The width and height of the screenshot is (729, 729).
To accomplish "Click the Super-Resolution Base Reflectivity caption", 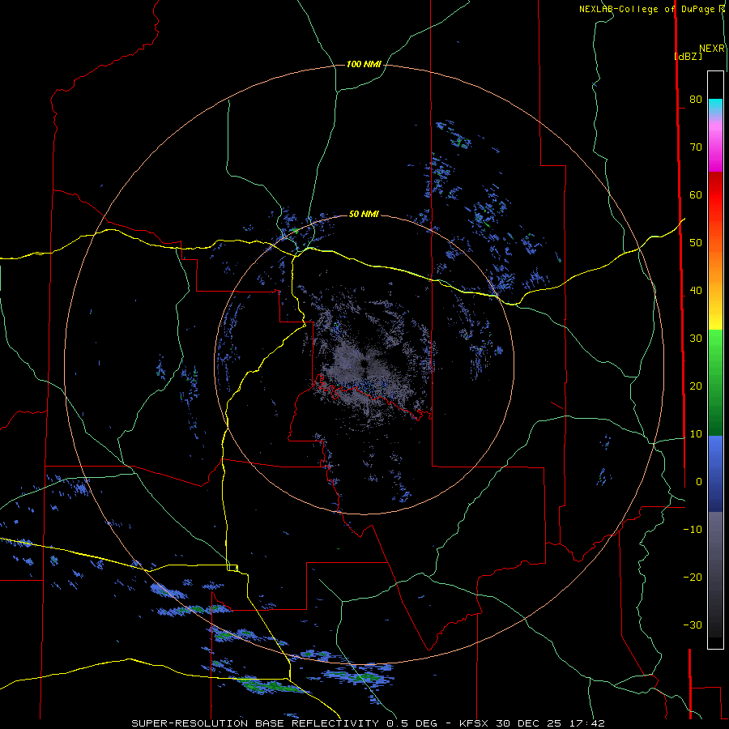I will (x=369, y=723).
